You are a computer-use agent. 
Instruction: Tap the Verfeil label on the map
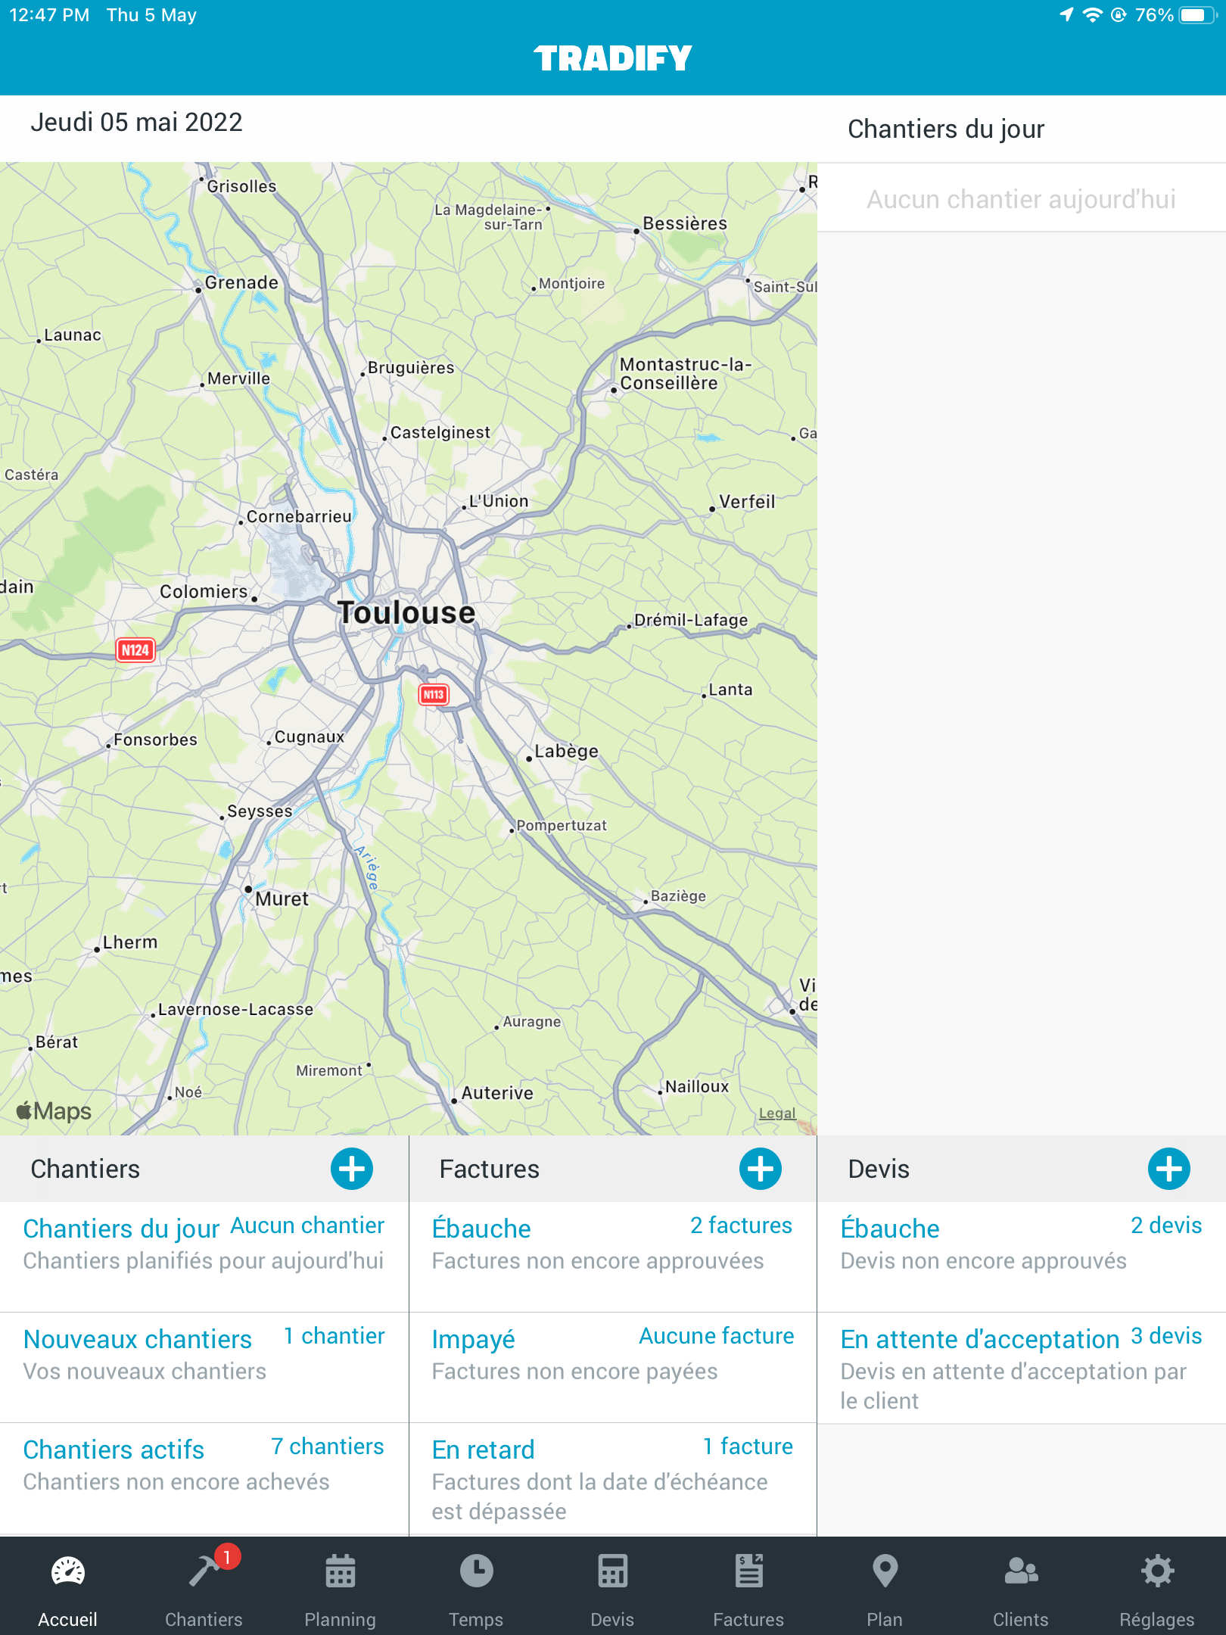pos(747,502)
